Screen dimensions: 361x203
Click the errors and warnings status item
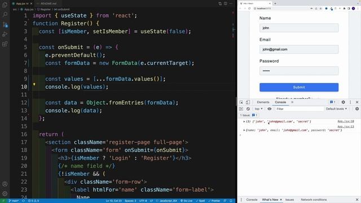33,201
